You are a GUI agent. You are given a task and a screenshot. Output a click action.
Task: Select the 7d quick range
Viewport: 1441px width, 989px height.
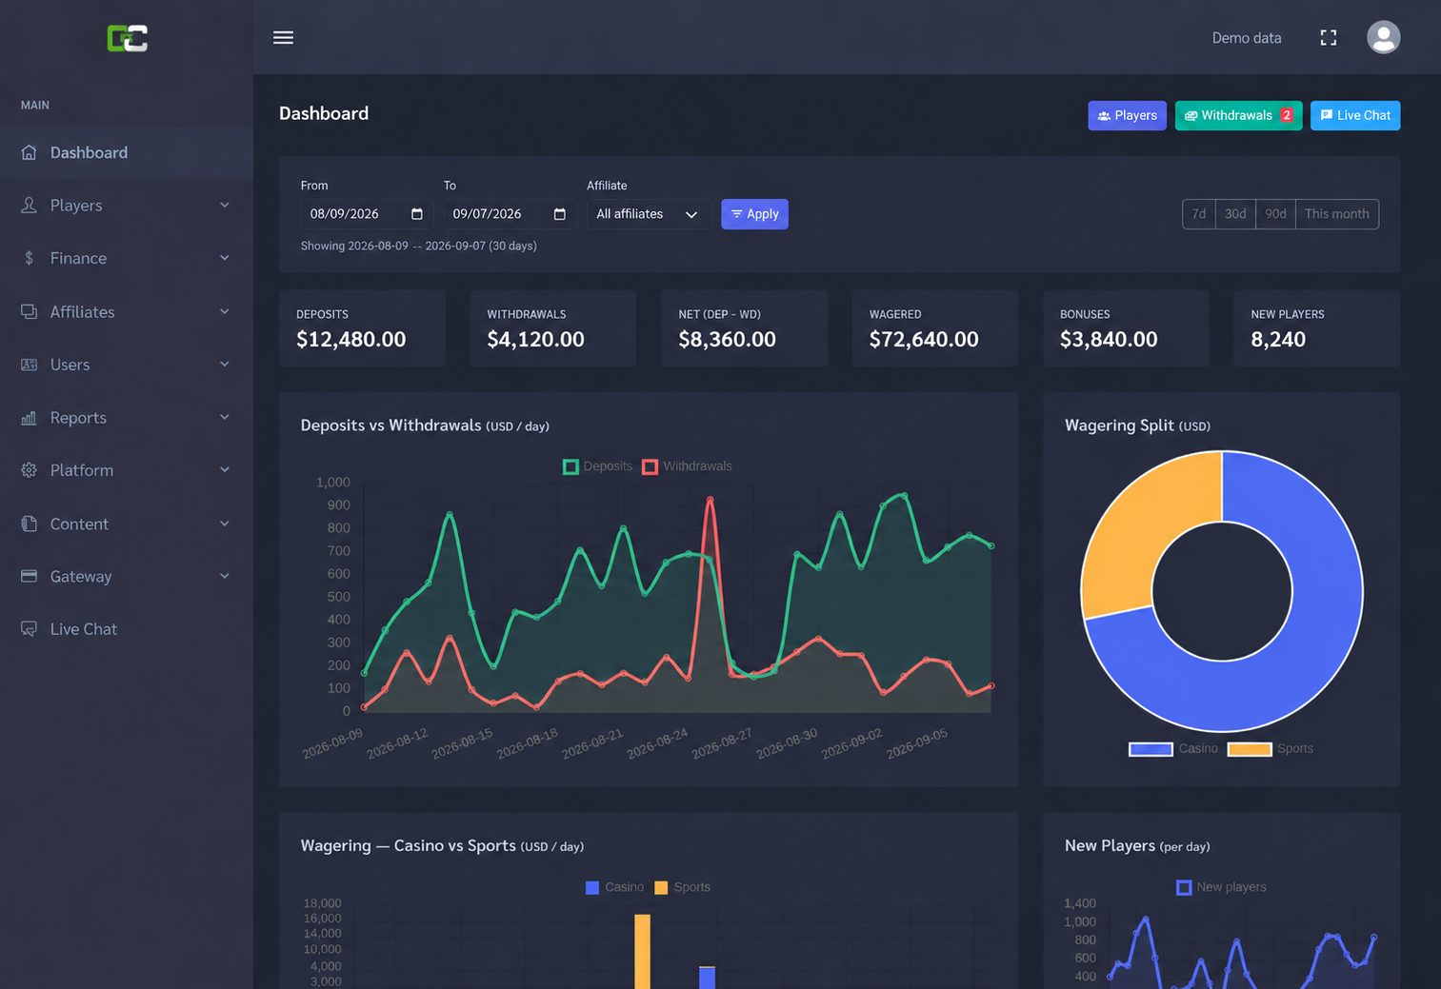pyautogui.click(x=1199, y=214)
